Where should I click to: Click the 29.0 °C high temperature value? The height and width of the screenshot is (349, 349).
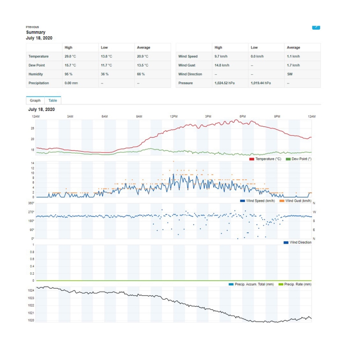point(70,57)
